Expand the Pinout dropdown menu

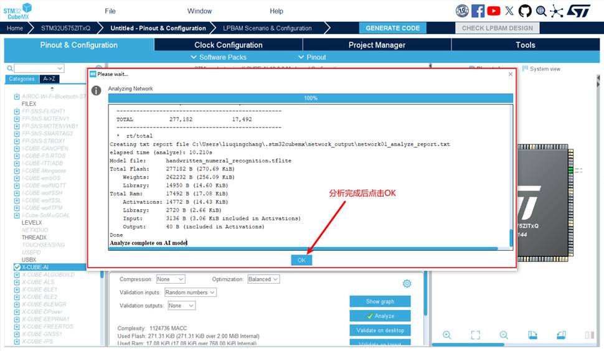point(312,57)
